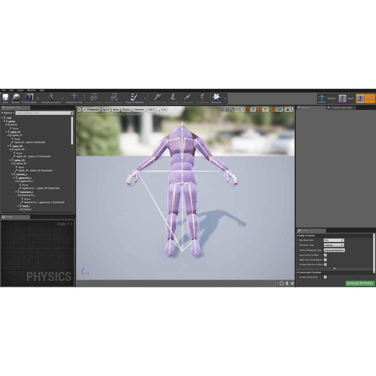Click the Generate All Bodies button
This screenshot has width=376, height=376.
(360, 283)
